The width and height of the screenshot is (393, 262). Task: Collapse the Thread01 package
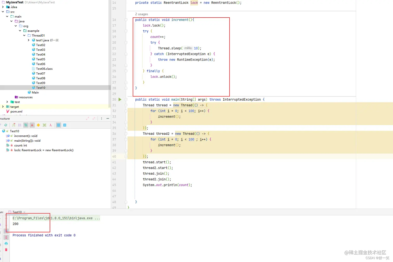point(24,35)
